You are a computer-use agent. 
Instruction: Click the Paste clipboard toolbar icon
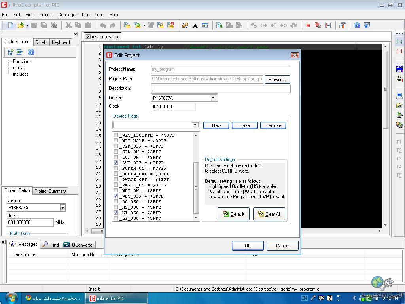(x=88, y=25)
